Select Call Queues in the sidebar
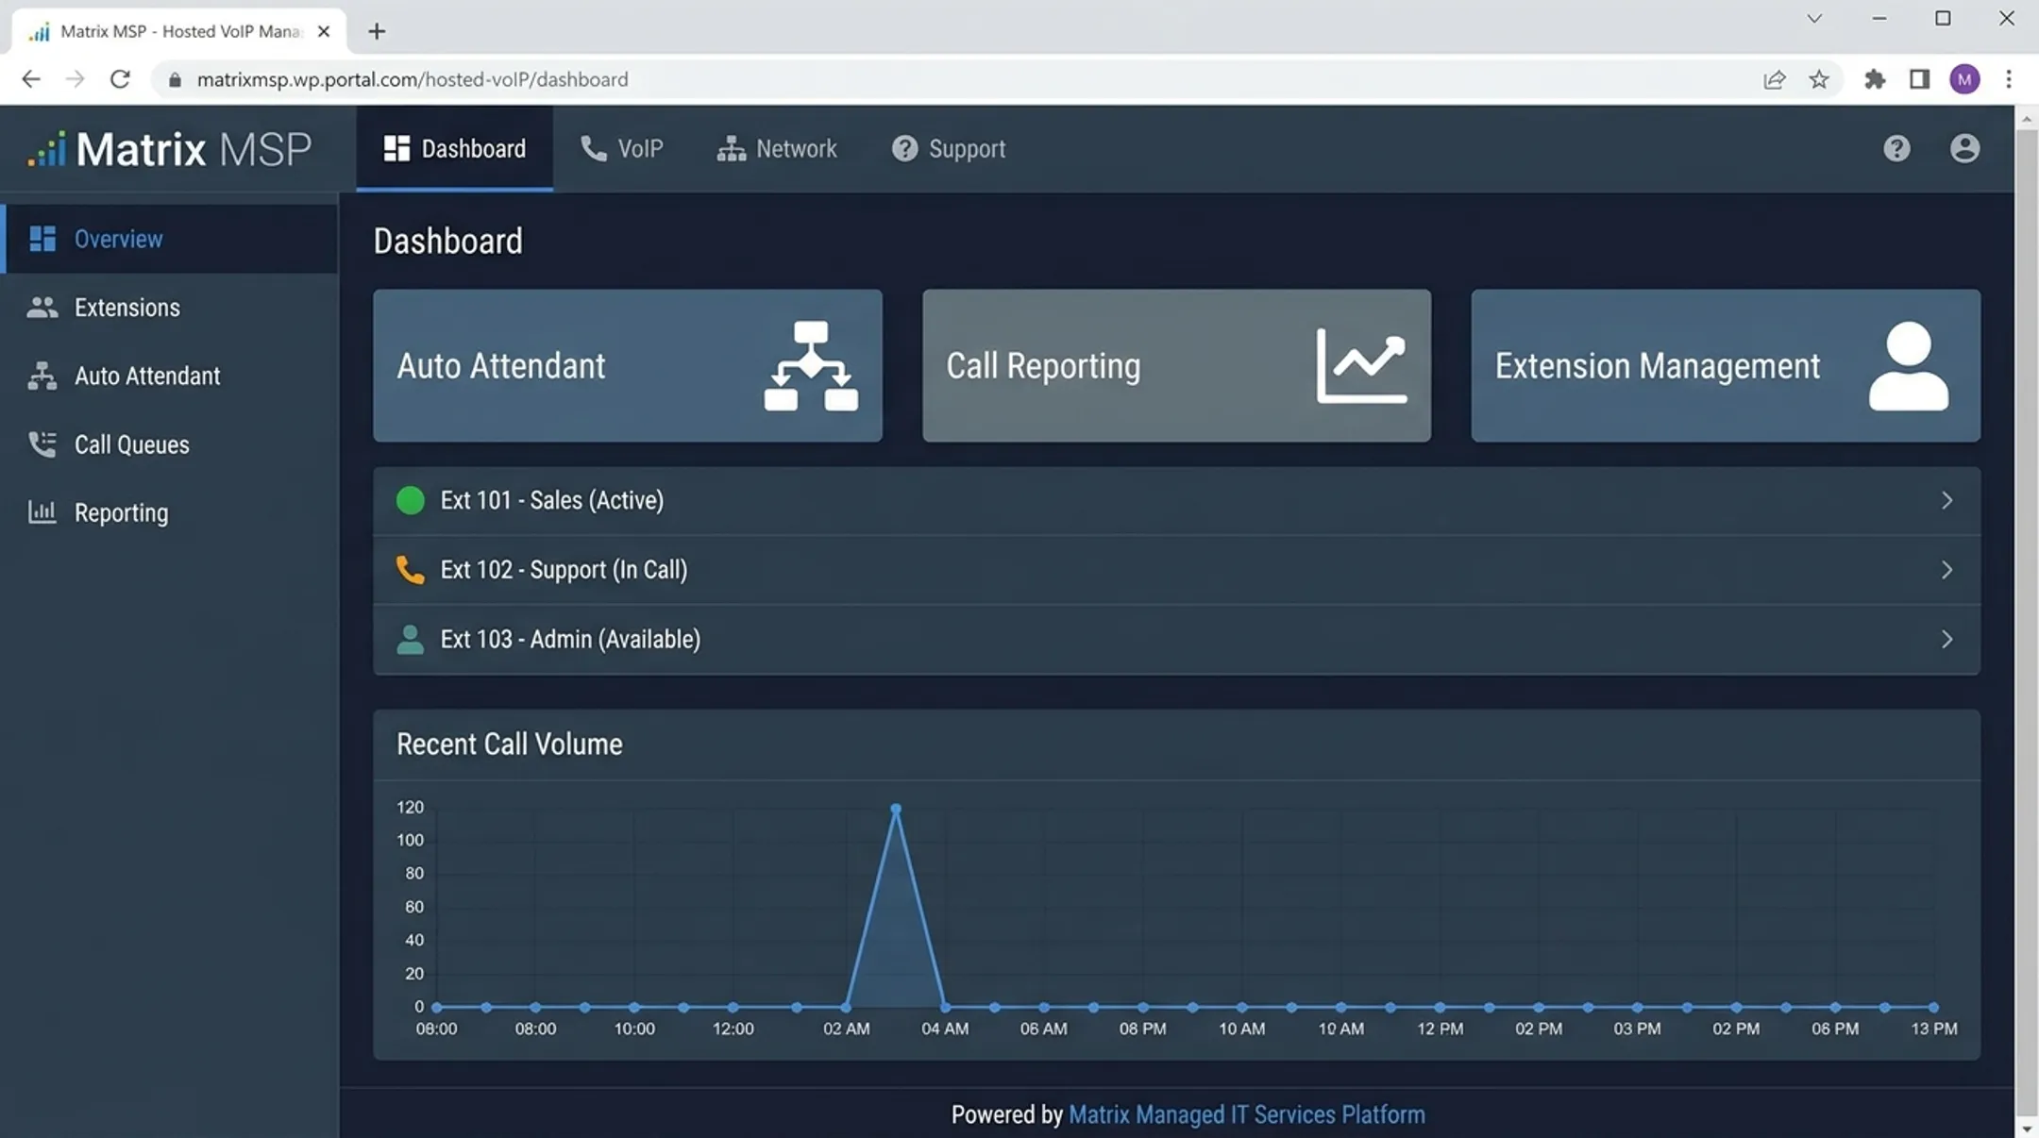This screenshot has width=2039, height=1138. (x=170, y=444)
